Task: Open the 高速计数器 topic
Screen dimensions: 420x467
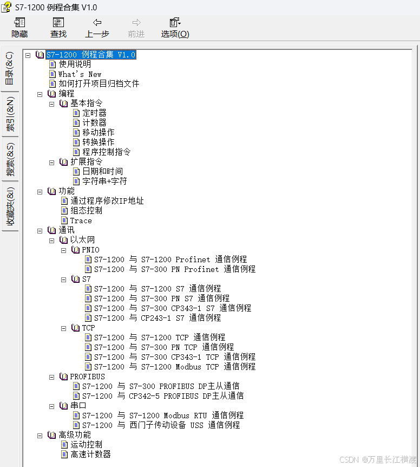Action: [x=91, y=455]
